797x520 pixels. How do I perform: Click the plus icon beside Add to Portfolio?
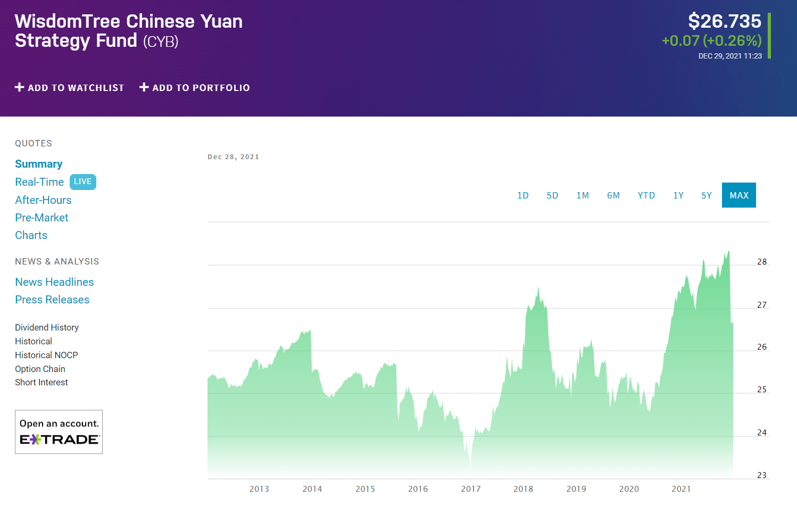click(x=144, y=87)
